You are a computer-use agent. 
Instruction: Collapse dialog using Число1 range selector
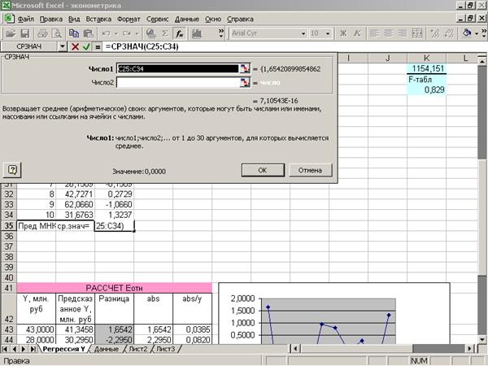click(244, 70)
